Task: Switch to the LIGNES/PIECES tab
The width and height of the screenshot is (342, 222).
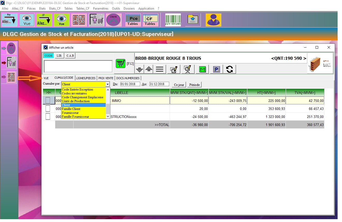Action: [86, 78]
